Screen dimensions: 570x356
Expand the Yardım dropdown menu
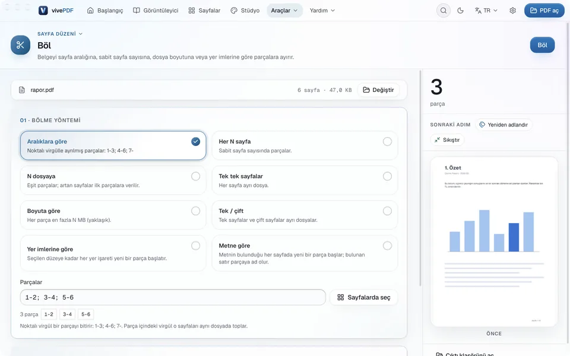click(322, 11)
